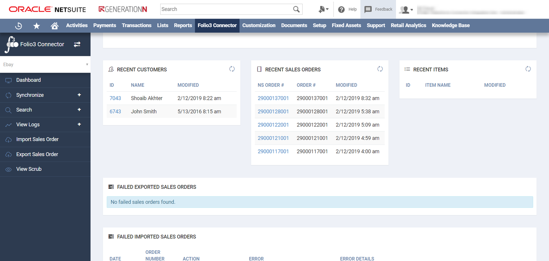This screenshot has height=261, width=549.
Task: Open the Activities menu
Action: (77, 25)
